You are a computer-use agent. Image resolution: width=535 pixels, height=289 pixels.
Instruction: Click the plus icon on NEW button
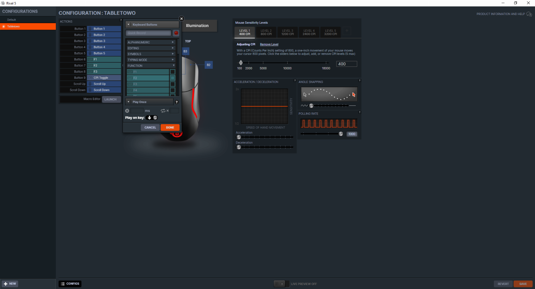5,284
